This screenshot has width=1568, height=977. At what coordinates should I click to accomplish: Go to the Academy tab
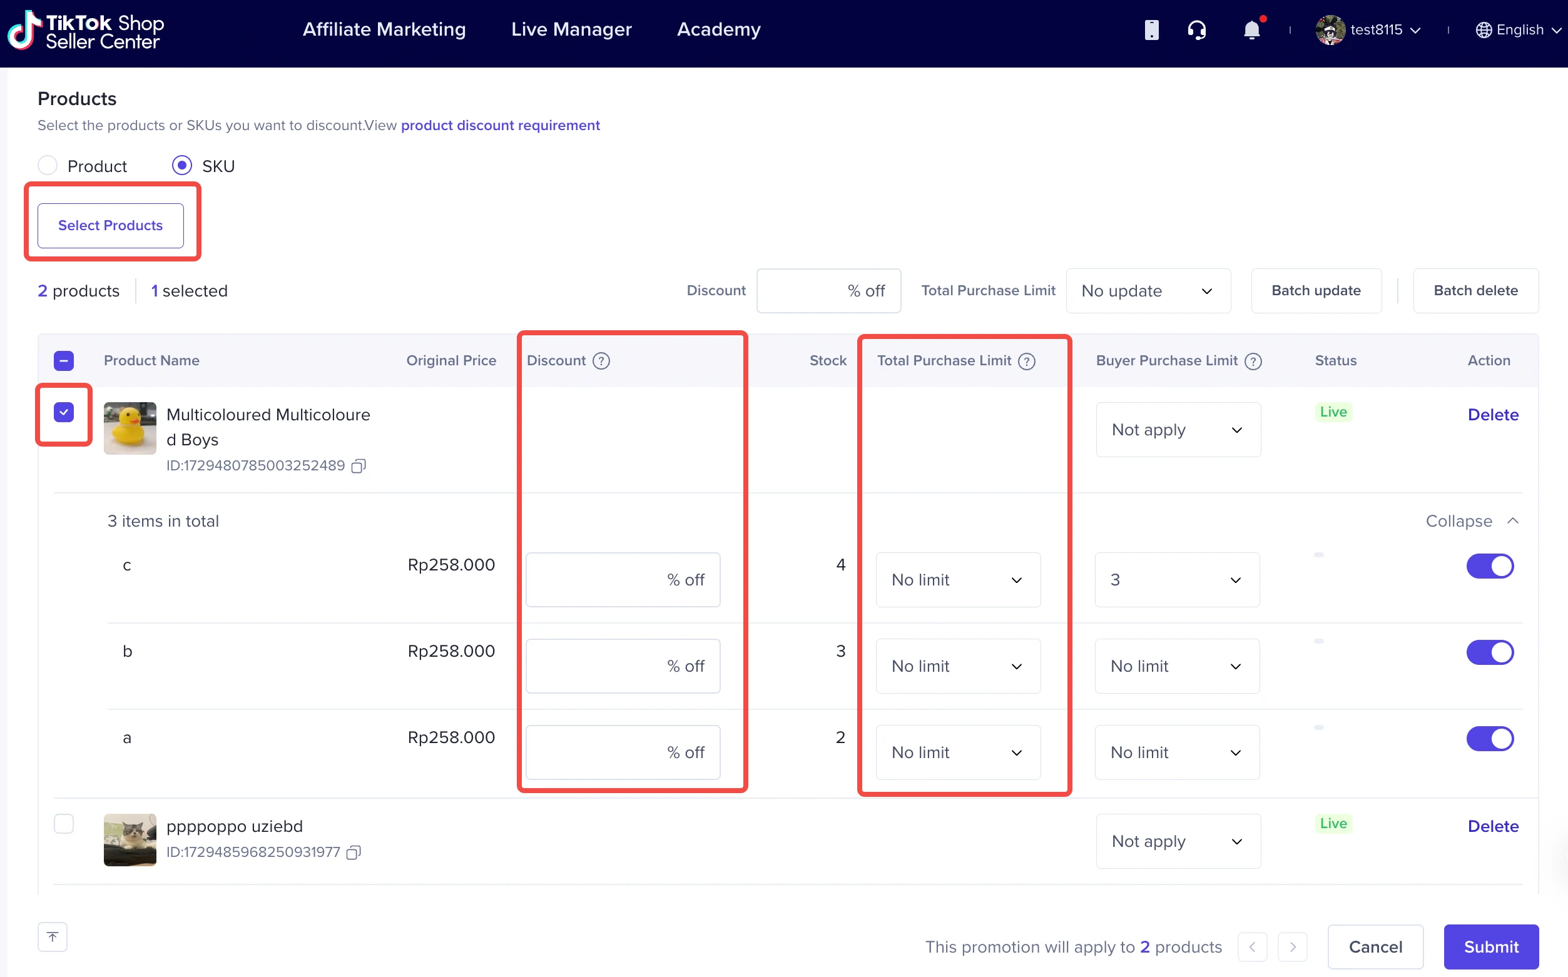(718, 29)
